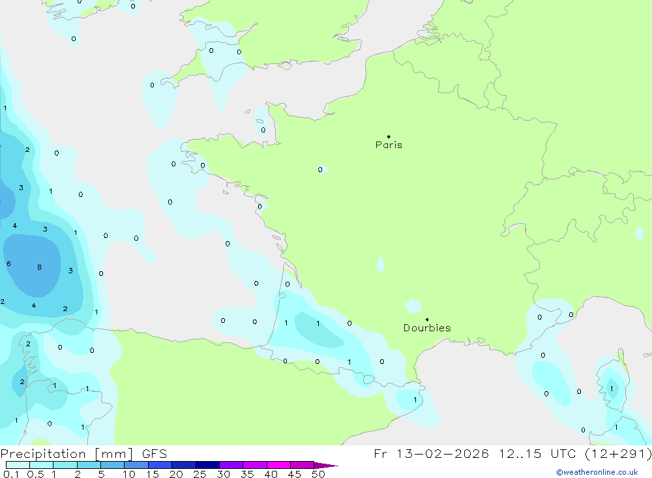Click the Paris city label
652x478 pixels.
[x=389, y=145]
